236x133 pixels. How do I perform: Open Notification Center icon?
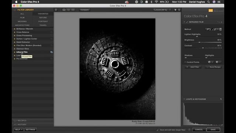[x=219, y=2]
